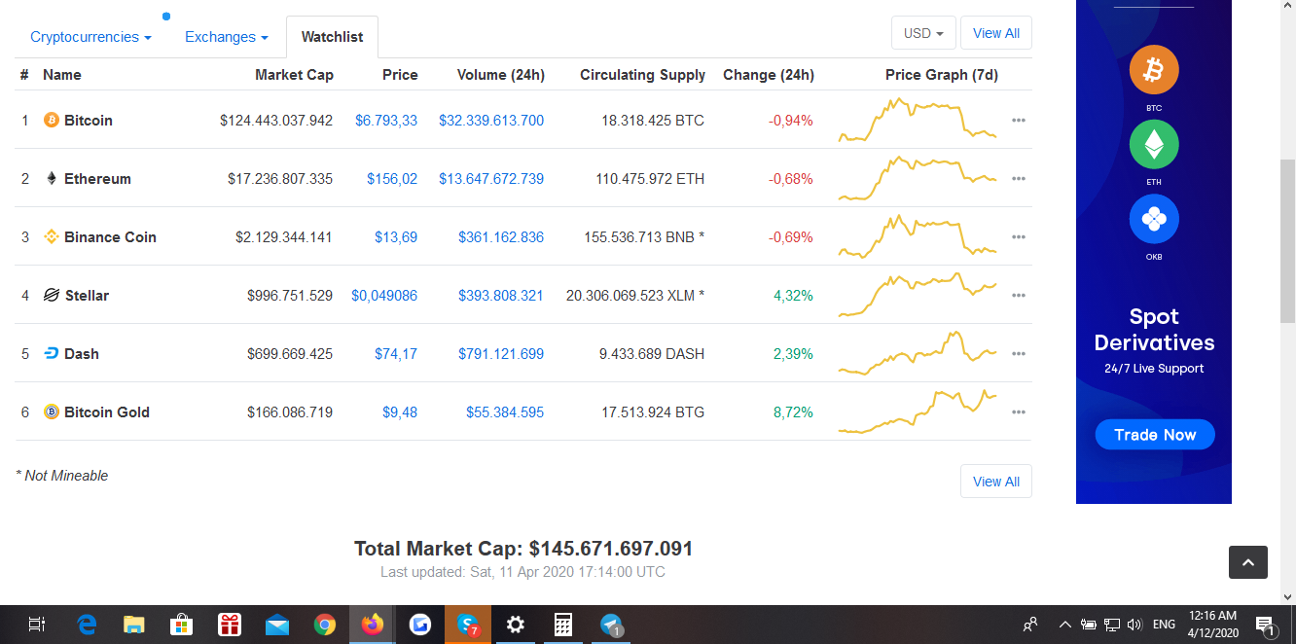Open the Bitcoin Gold name link
Image resolution: width=1296 pixels, height=644 pixels.
(x=107, y=412)
